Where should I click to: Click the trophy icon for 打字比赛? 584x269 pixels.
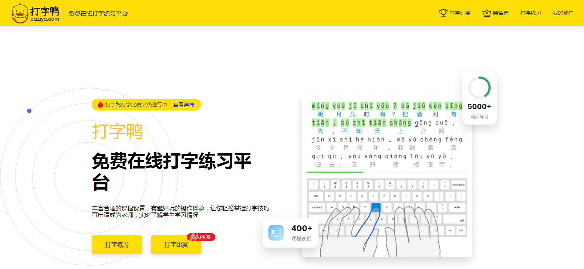click(443, 13)
